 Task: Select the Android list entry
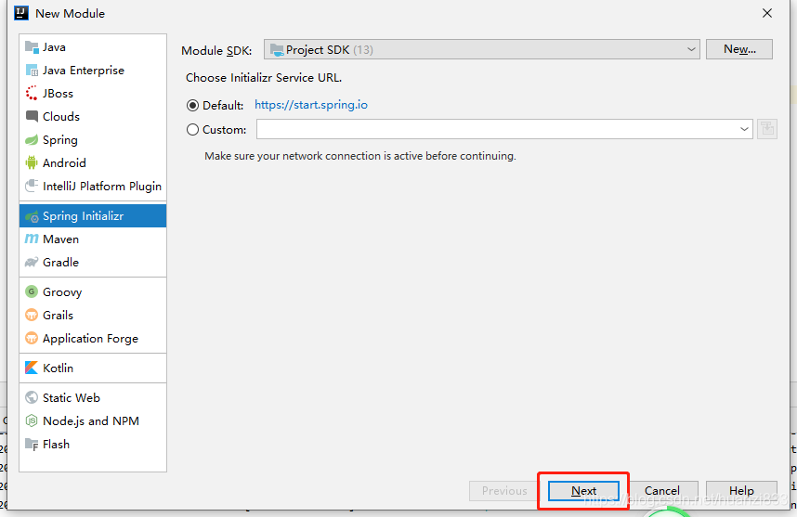click(93, 163)
